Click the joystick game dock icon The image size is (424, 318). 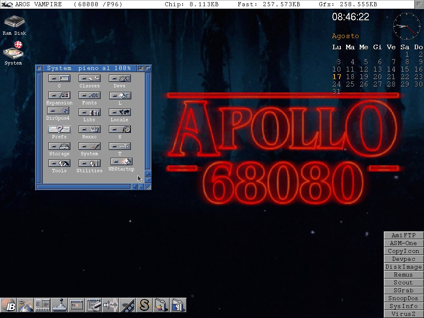click(x=59, y=305)
